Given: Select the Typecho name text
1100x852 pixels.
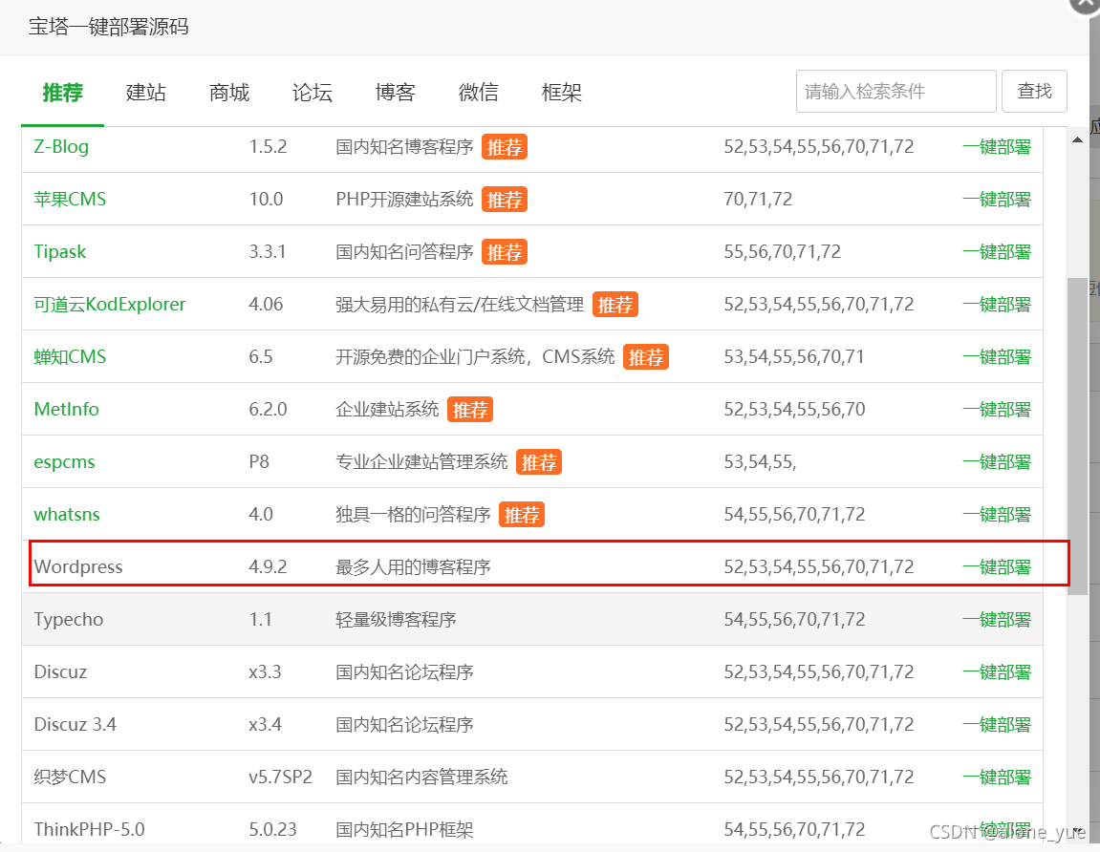Looking at the screenshot, I should [x=69, y=619].
